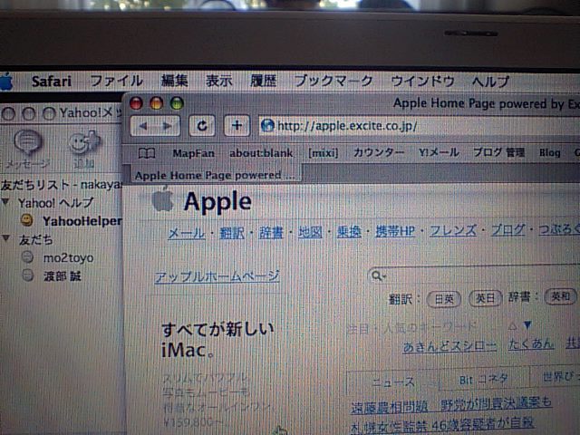Click the page search field
Image resolution: width=580 pixels, height=435 pixels.
point(475,275)
